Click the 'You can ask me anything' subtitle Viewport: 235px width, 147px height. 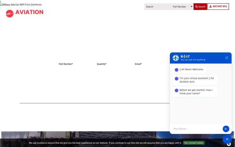click(193, 60)
